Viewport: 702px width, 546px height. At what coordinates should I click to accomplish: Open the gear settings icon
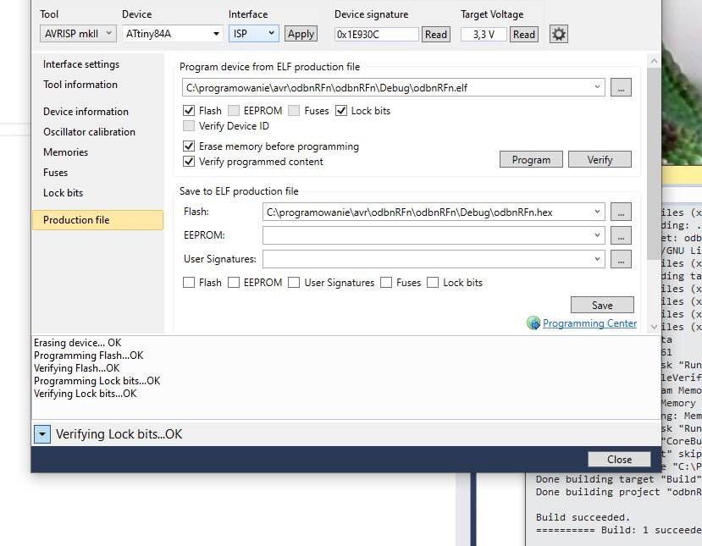click(558, 34)
